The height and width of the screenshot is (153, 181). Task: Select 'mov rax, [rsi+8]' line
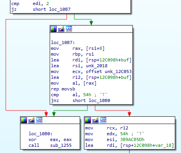[78, 48]
